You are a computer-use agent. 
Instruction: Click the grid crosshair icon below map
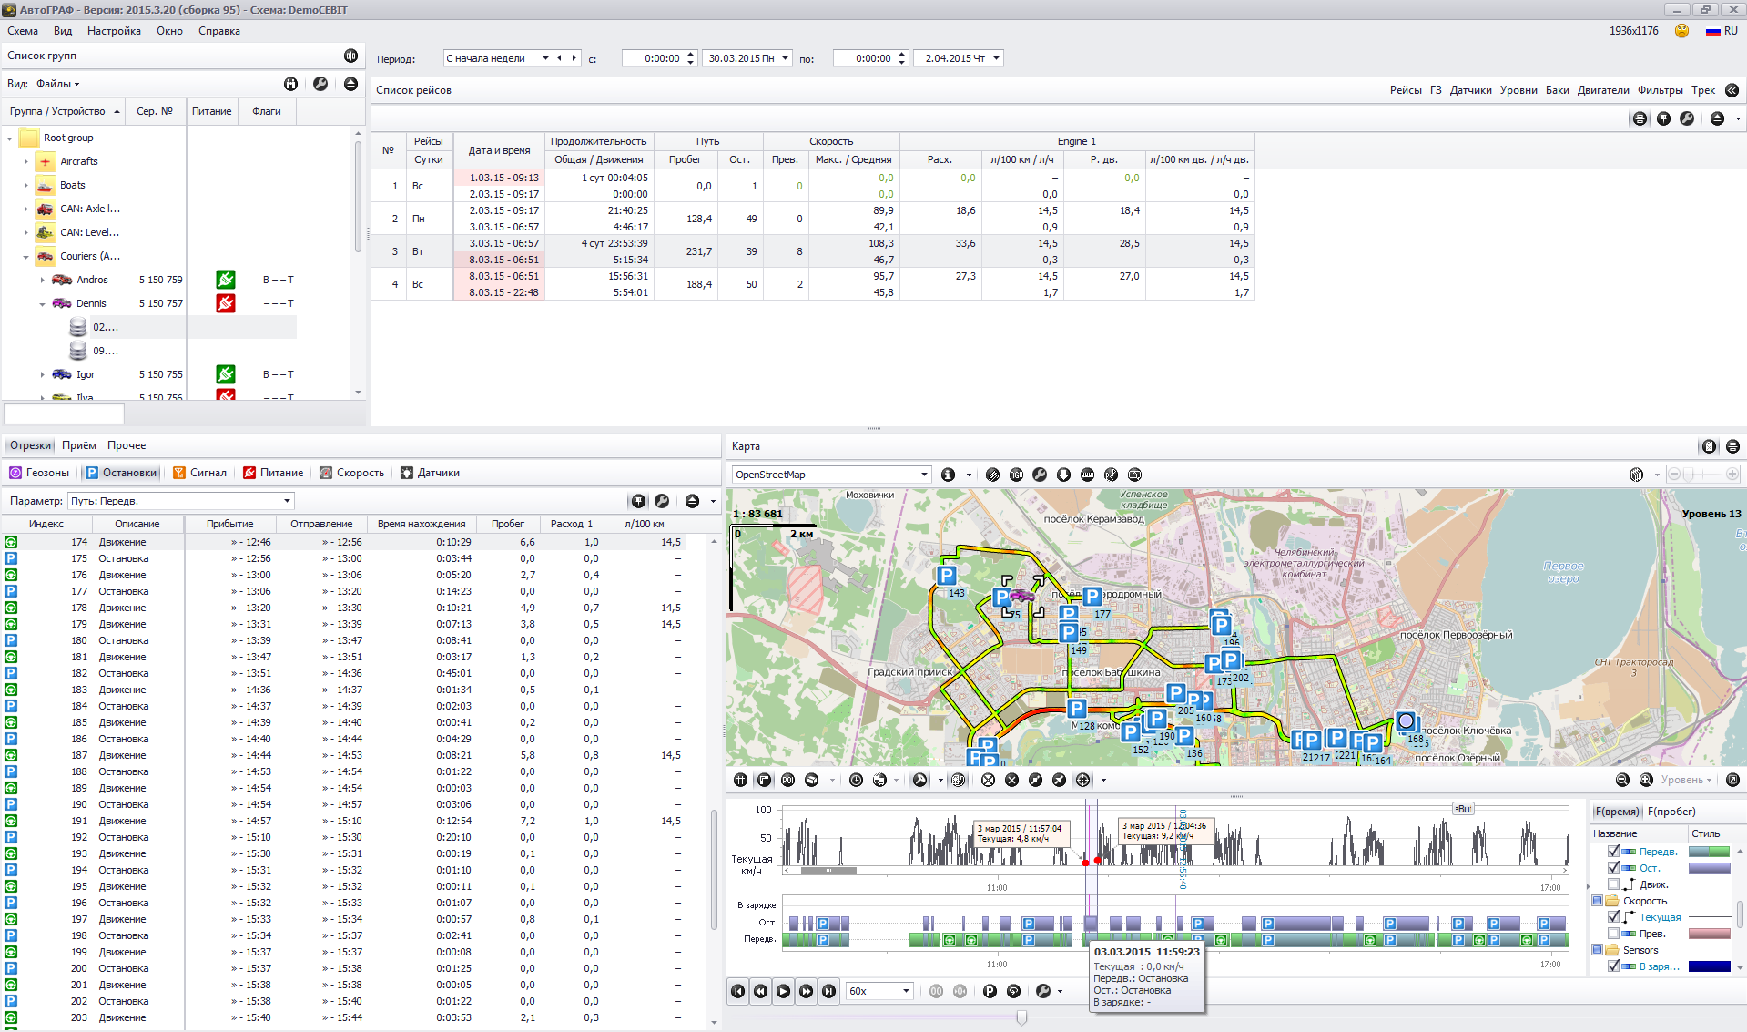coord(740,780)
